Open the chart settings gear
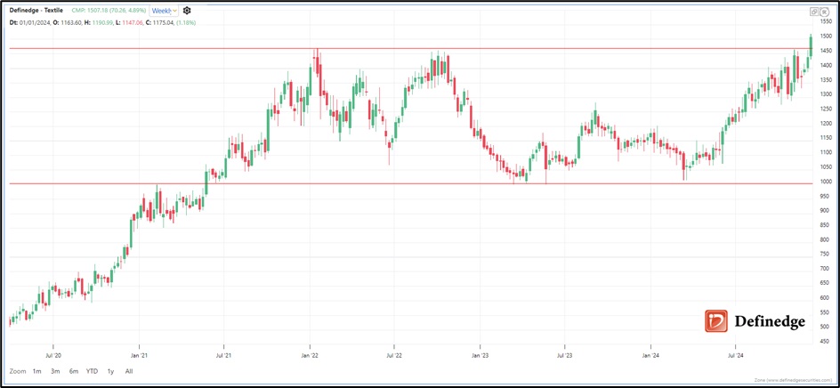Screen dimensions: 840x388 click(x=187, y=10)
